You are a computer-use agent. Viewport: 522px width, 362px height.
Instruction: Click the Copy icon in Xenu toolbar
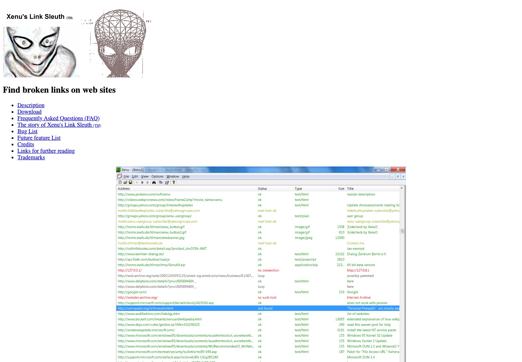pos(161,182)
